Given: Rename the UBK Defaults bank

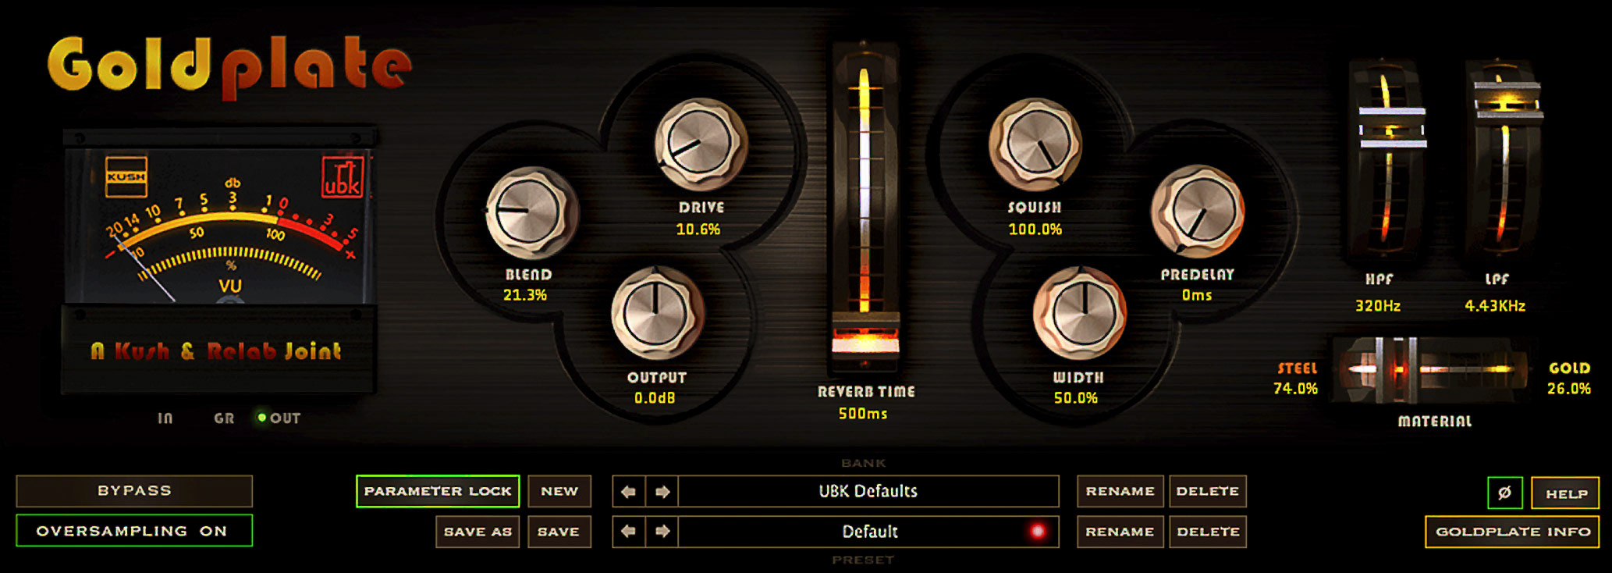Looking at the screenshot, I should [x=1120, y=491].
